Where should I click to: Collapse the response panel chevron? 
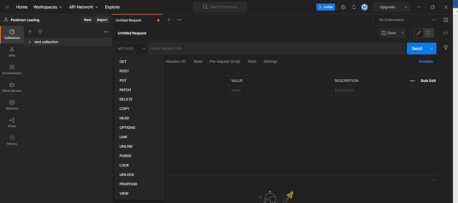434,181
